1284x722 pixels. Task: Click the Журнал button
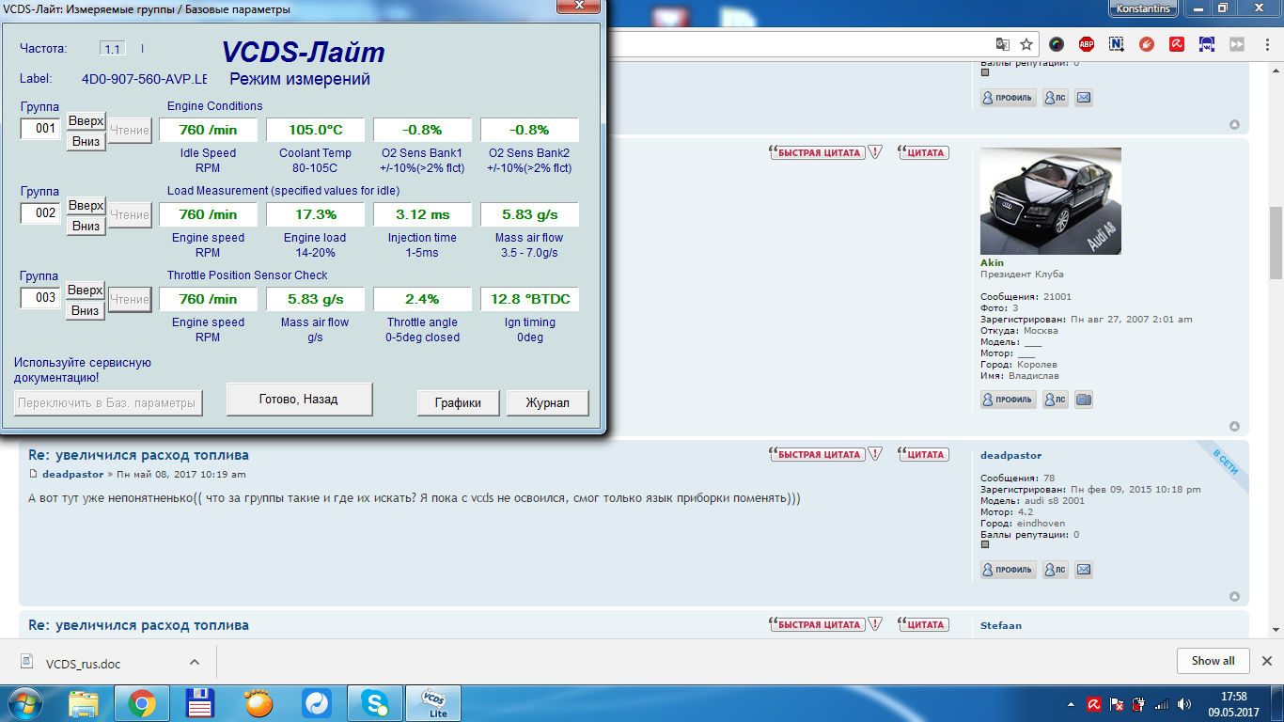(x=547, y=402)
